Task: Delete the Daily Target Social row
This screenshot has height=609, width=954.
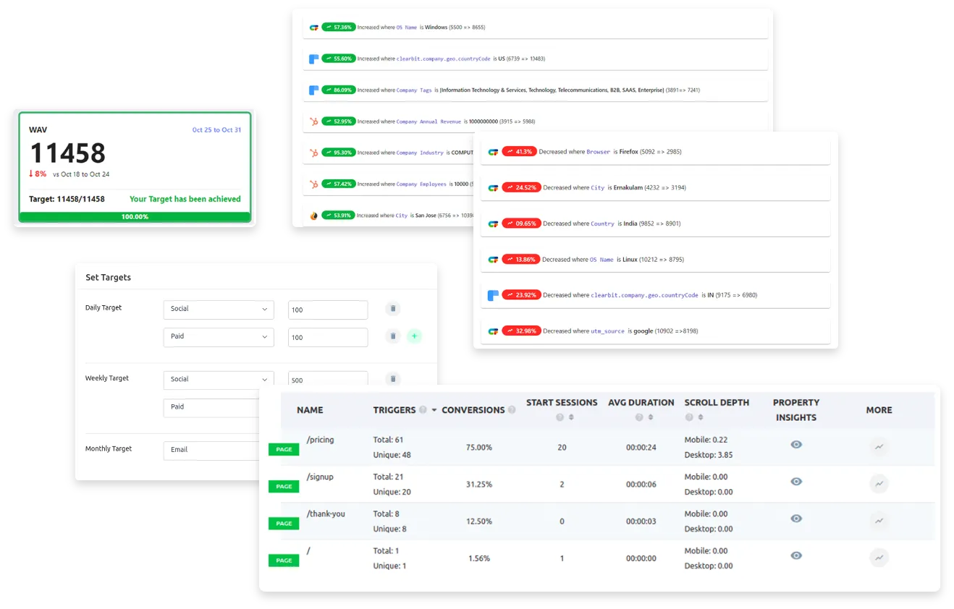Action: point(393,309)
